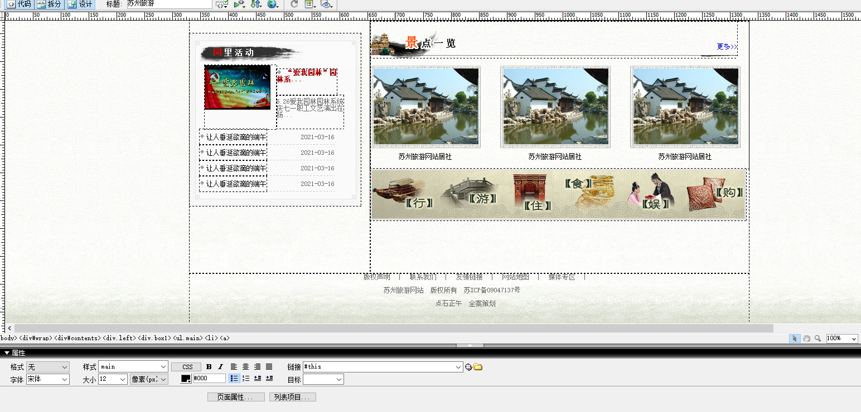Select the body tag in tag selector
Image resolution: width=861 pixels, height=412 pixels.
(x=9, y=338)
